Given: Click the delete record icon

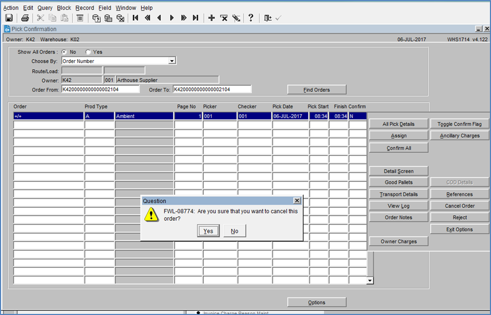Looking at the screenshot, I should click(x=224, y=18).
